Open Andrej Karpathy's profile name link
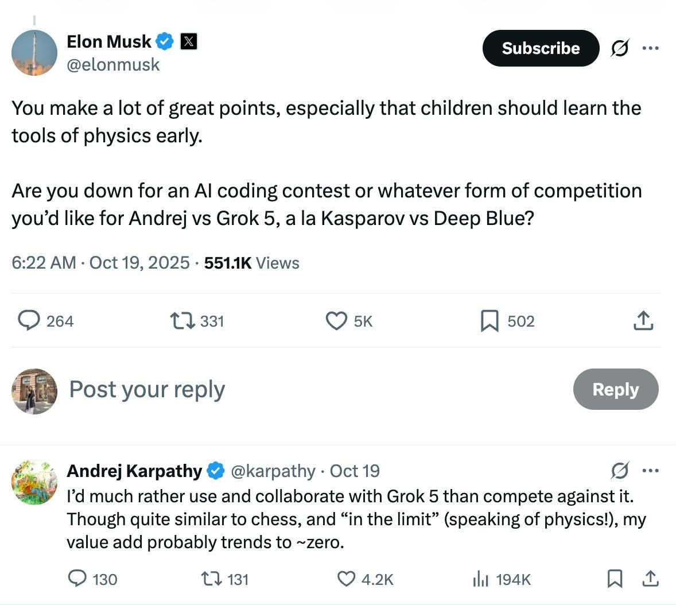This screenshot has width=676, height=605. 134,471
